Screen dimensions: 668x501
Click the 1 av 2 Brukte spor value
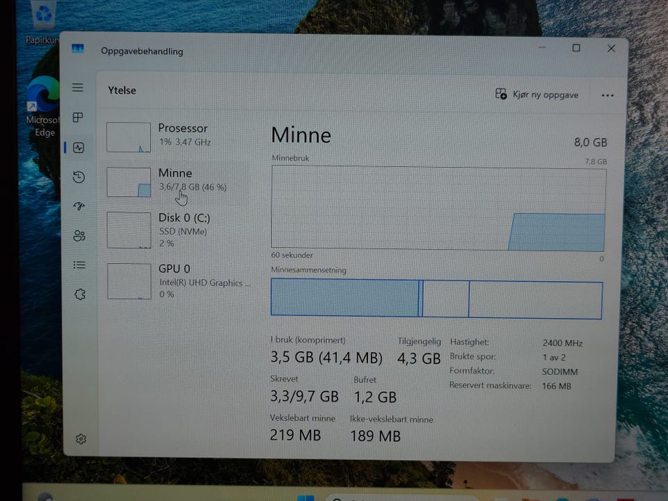pos(554,358)
